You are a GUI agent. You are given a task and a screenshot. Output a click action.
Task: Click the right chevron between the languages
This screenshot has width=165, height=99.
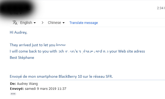pos(43,23)
